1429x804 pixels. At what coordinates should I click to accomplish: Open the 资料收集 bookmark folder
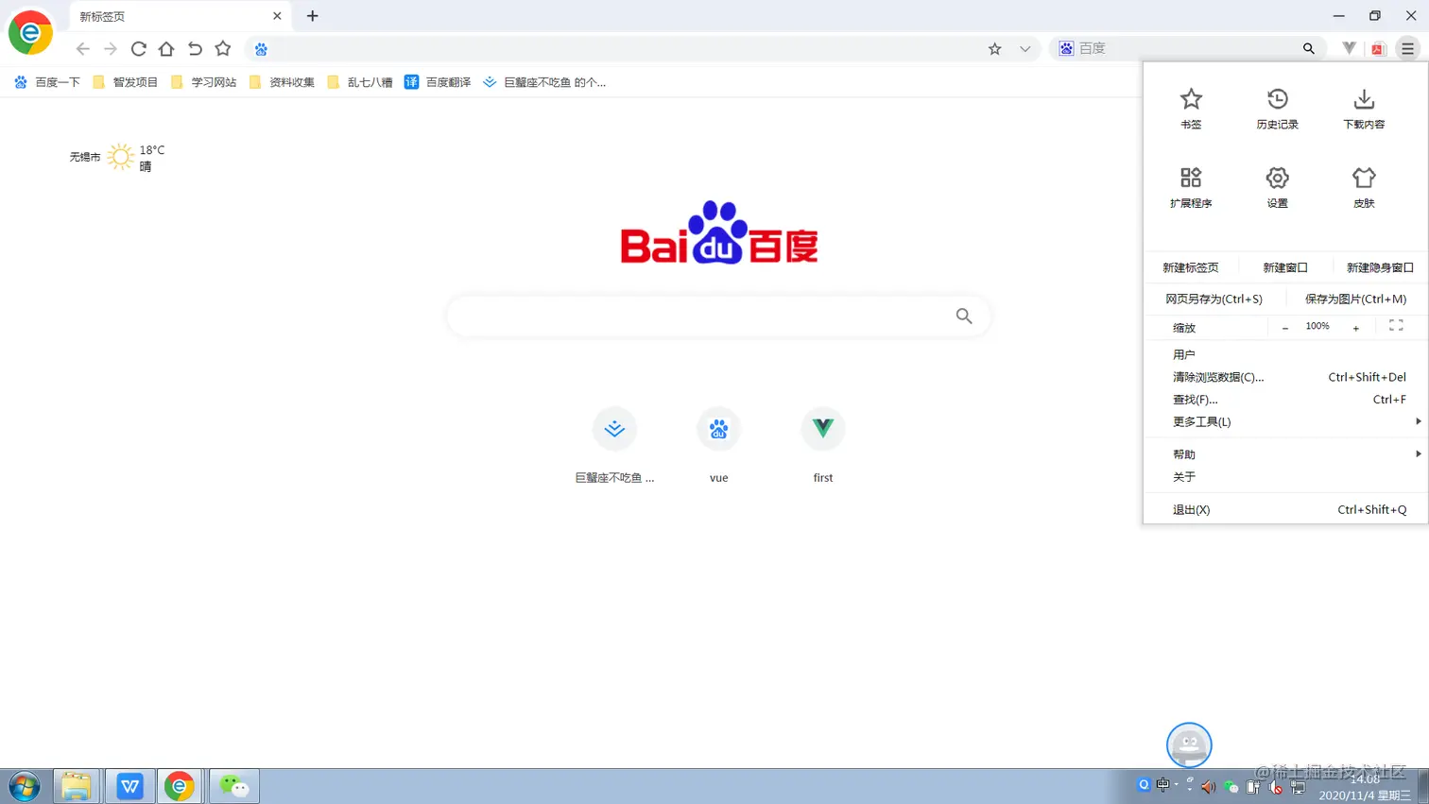pos(282,82)
